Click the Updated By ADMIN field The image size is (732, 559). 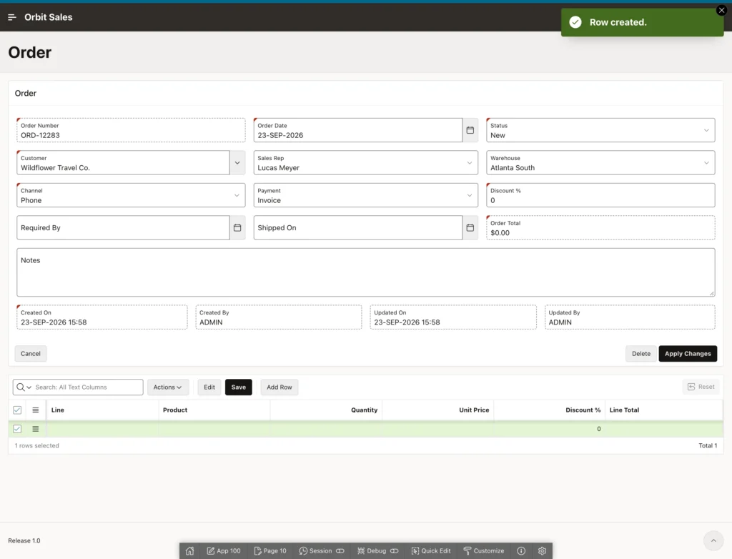pos(629,317)
